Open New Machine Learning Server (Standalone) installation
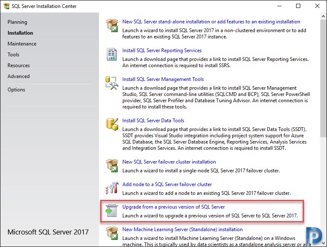The image size is (327, 247). 183,229
